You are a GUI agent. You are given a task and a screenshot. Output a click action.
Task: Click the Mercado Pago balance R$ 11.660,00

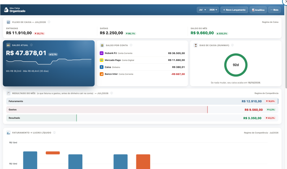coord(176,60)
